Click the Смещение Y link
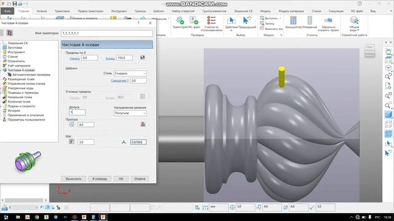 click(x=120, y=80)
